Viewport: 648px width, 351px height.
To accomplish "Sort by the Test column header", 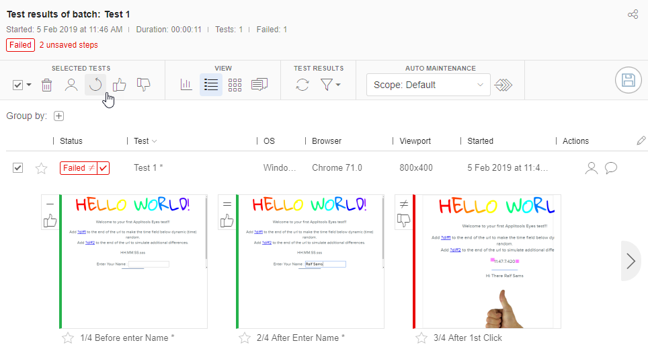I will point(141,141).
